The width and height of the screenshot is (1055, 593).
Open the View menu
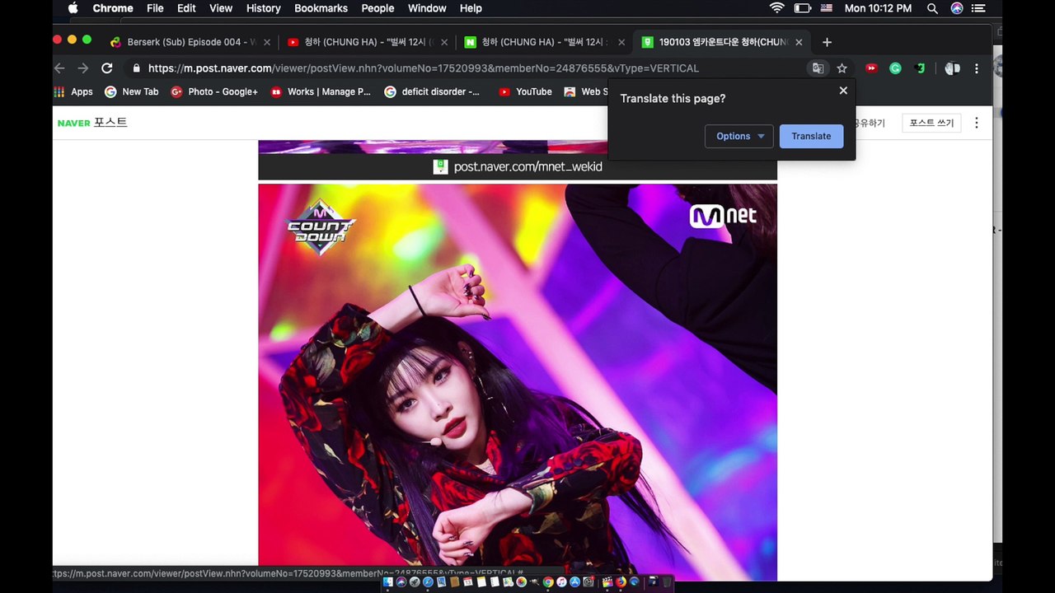221,8
